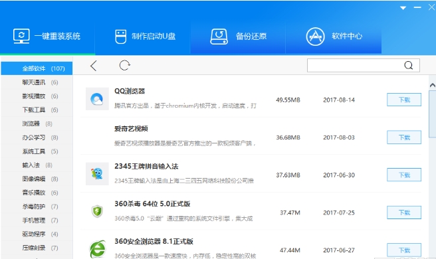Click the one-key reinstall system monitor icon
The width and height of the screenshot is (436, 259).
[21, 36]
